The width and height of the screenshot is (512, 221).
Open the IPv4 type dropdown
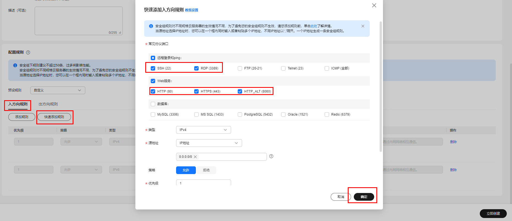click(203, 130)
